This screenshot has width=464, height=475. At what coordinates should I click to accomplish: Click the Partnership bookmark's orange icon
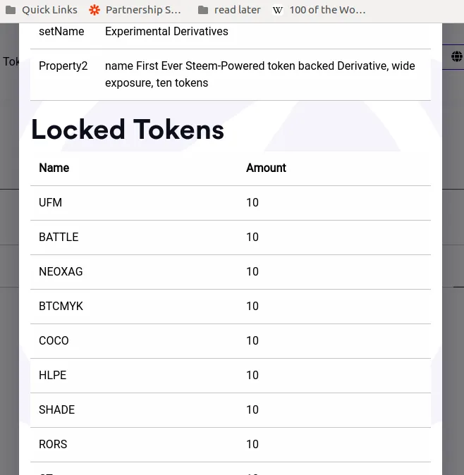[x=94, y=10]
